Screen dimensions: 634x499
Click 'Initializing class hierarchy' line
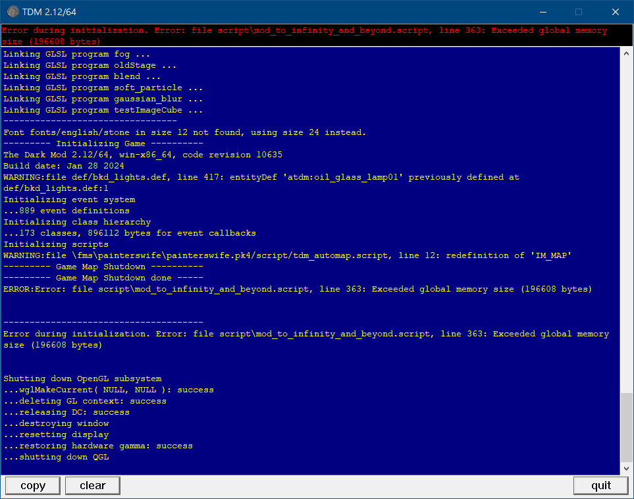click(x=77, y=222)
